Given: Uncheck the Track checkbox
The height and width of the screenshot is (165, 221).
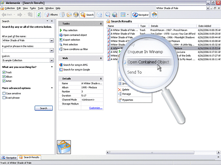Looking at the screenshot, I should point(4,72).
